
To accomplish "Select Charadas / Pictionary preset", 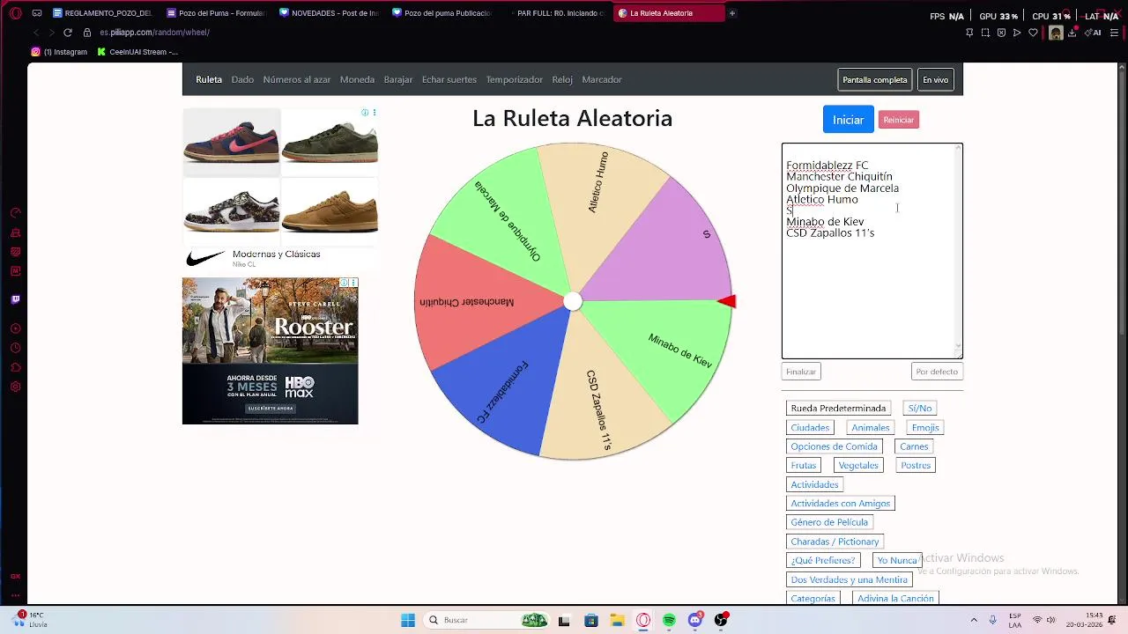I will (x=835, y=542).
